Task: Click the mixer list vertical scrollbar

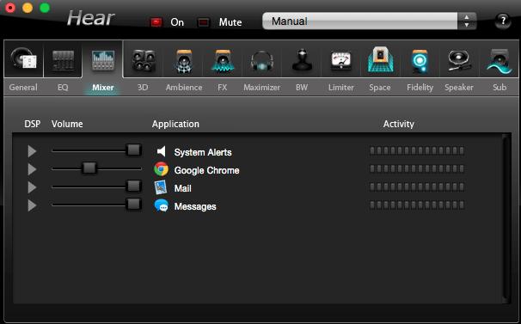Action: [x=506, y=217]
